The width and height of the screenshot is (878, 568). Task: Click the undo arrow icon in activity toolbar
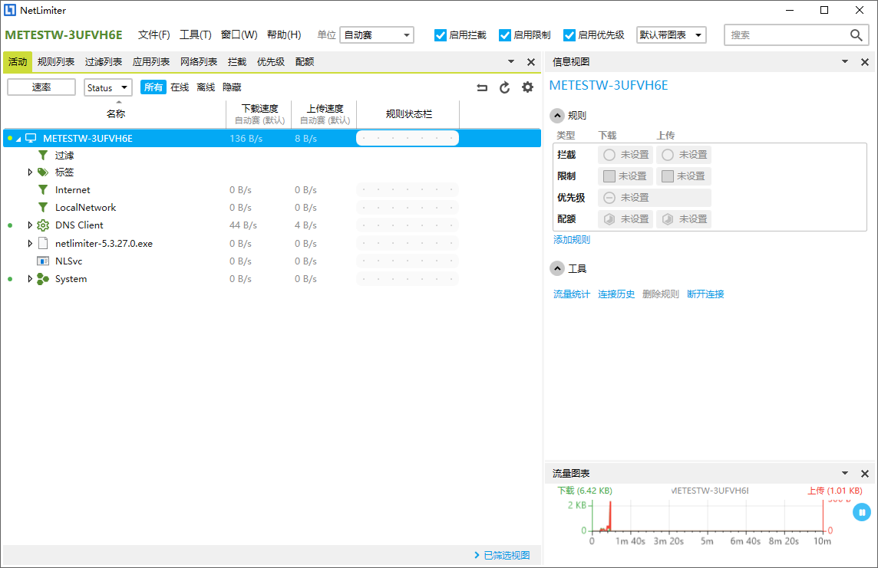point(482,88)
